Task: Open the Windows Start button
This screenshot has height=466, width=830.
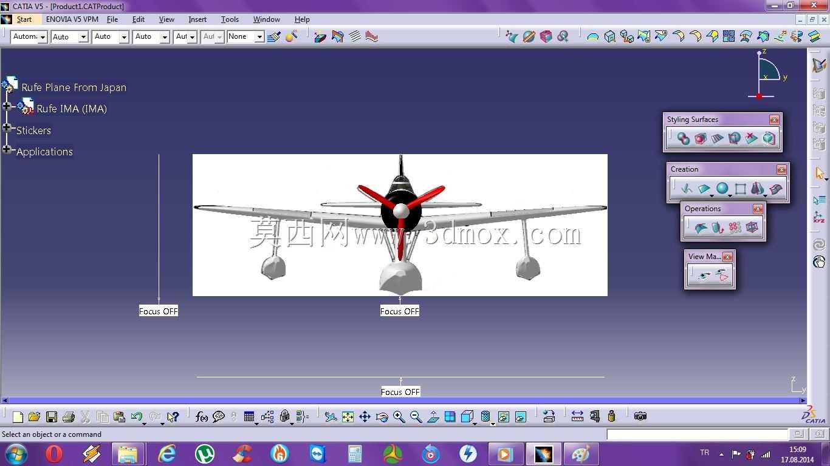Action: tap(16, 454)
